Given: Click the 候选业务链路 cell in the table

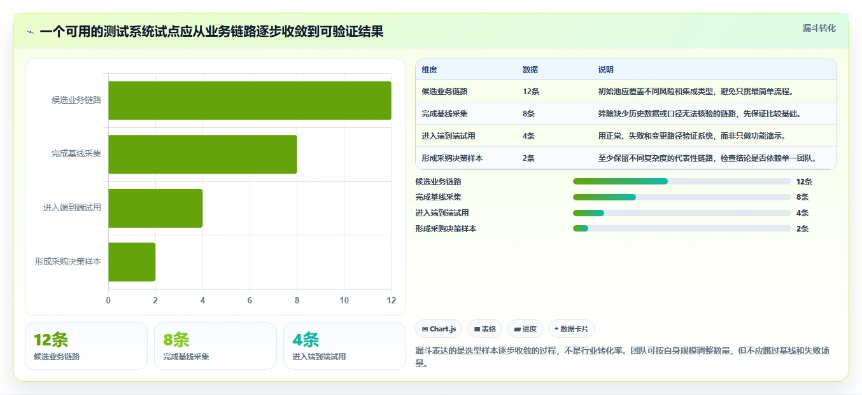Looking at the screenshot, I should (x=445, y=92).
